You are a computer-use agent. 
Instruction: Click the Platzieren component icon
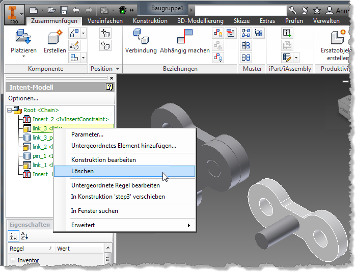23,37
